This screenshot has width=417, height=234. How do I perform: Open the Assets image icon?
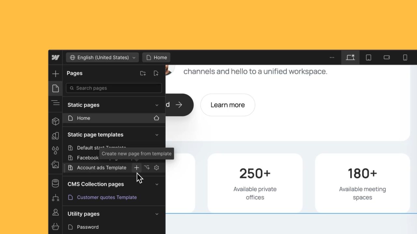coord(55,165)
